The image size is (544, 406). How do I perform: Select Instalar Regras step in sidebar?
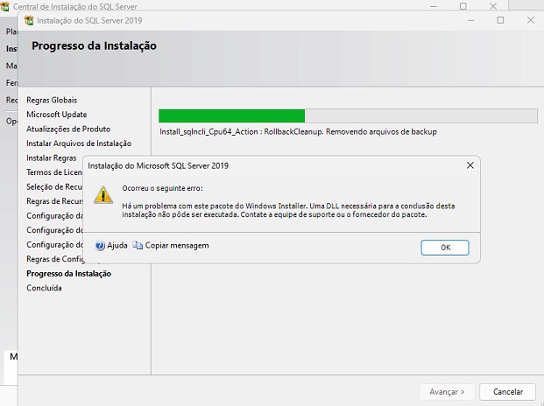tap(52, 158)
